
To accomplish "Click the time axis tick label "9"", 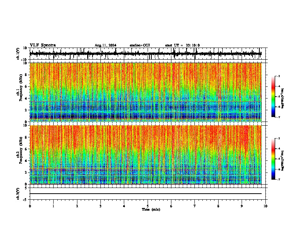I will tap(242, 206).
